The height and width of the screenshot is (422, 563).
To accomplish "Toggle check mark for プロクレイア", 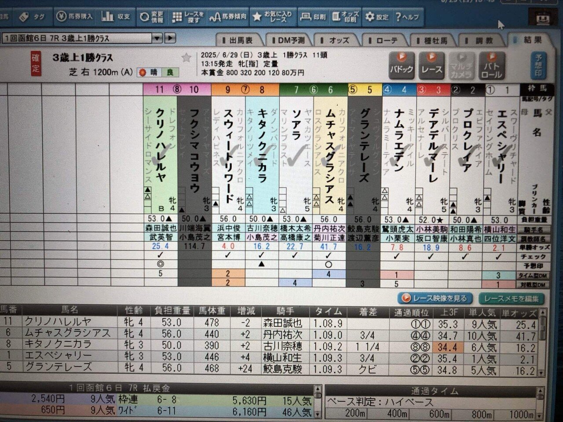I will 465,256.
